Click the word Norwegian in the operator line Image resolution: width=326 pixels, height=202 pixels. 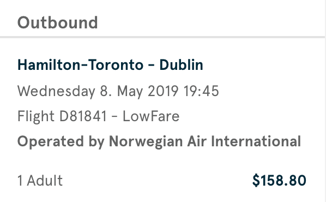(146, 142)
